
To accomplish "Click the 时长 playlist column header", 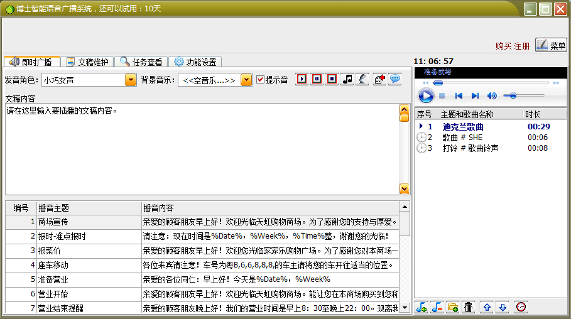I will point(545,114).
